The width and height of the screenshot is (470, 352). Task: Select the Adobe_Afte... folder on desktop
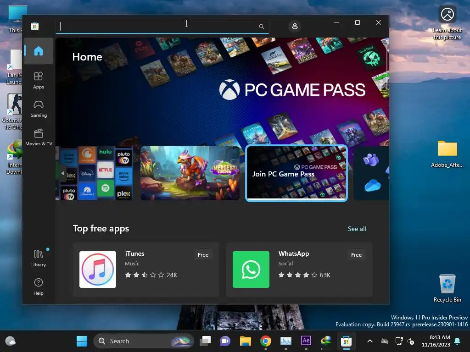pos(447,154)
